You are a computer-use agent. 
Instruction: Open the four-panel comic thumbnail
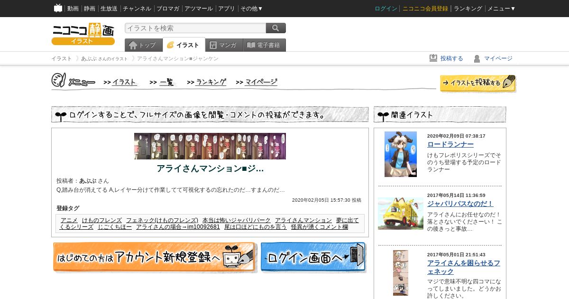pos(401,273)
